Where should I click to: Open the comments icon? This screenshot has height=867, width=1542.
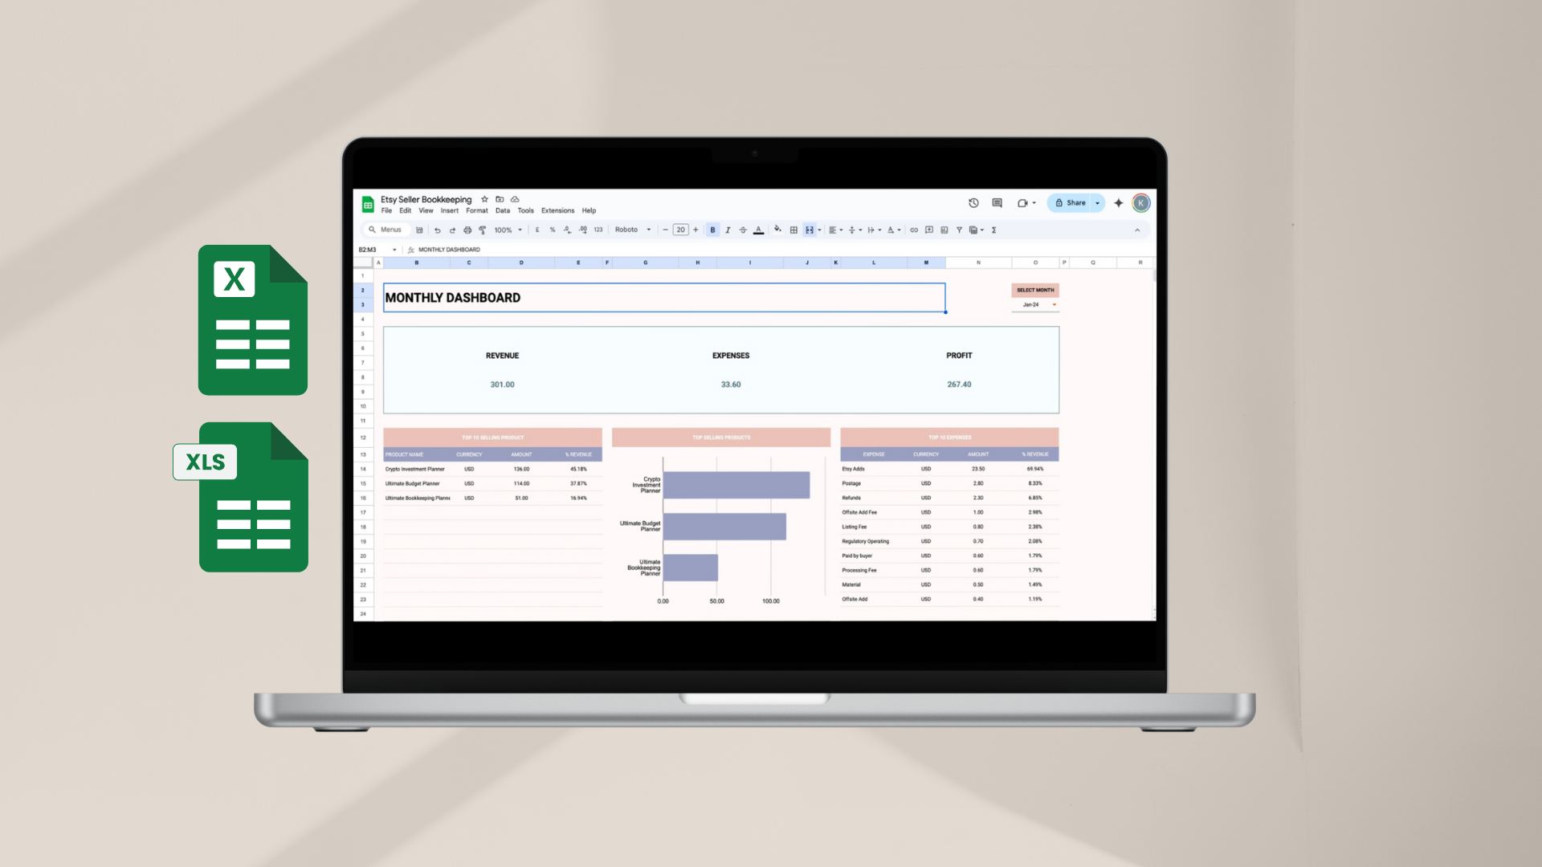(x=997, y=203)
